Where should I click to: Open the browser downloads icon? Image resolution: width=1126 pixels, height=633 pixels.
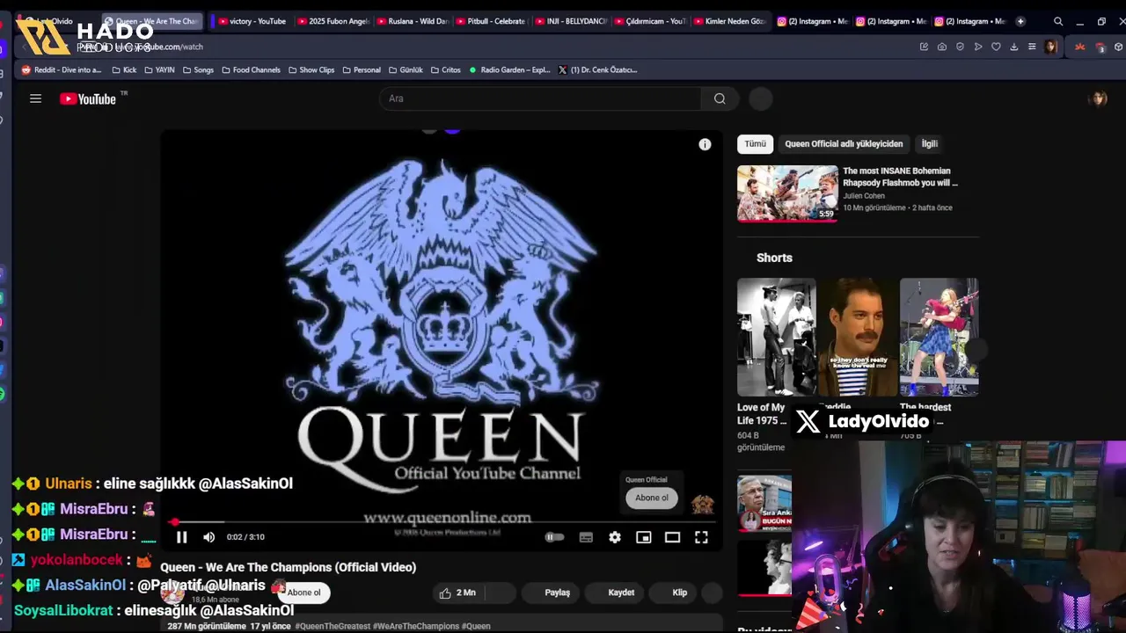(x=1013, y=47)
